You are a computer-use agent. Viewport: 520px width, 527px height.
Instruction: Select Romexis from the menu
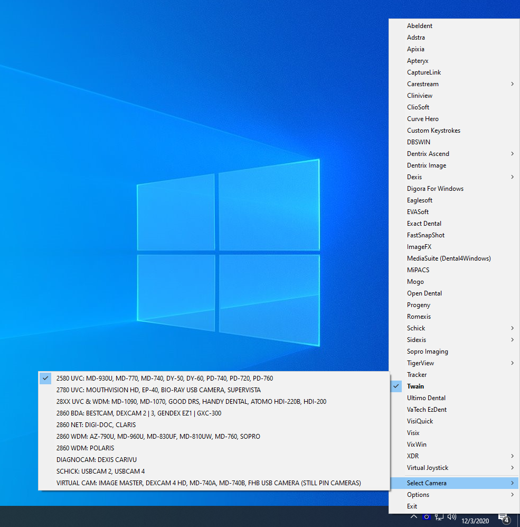coord(454,317)
